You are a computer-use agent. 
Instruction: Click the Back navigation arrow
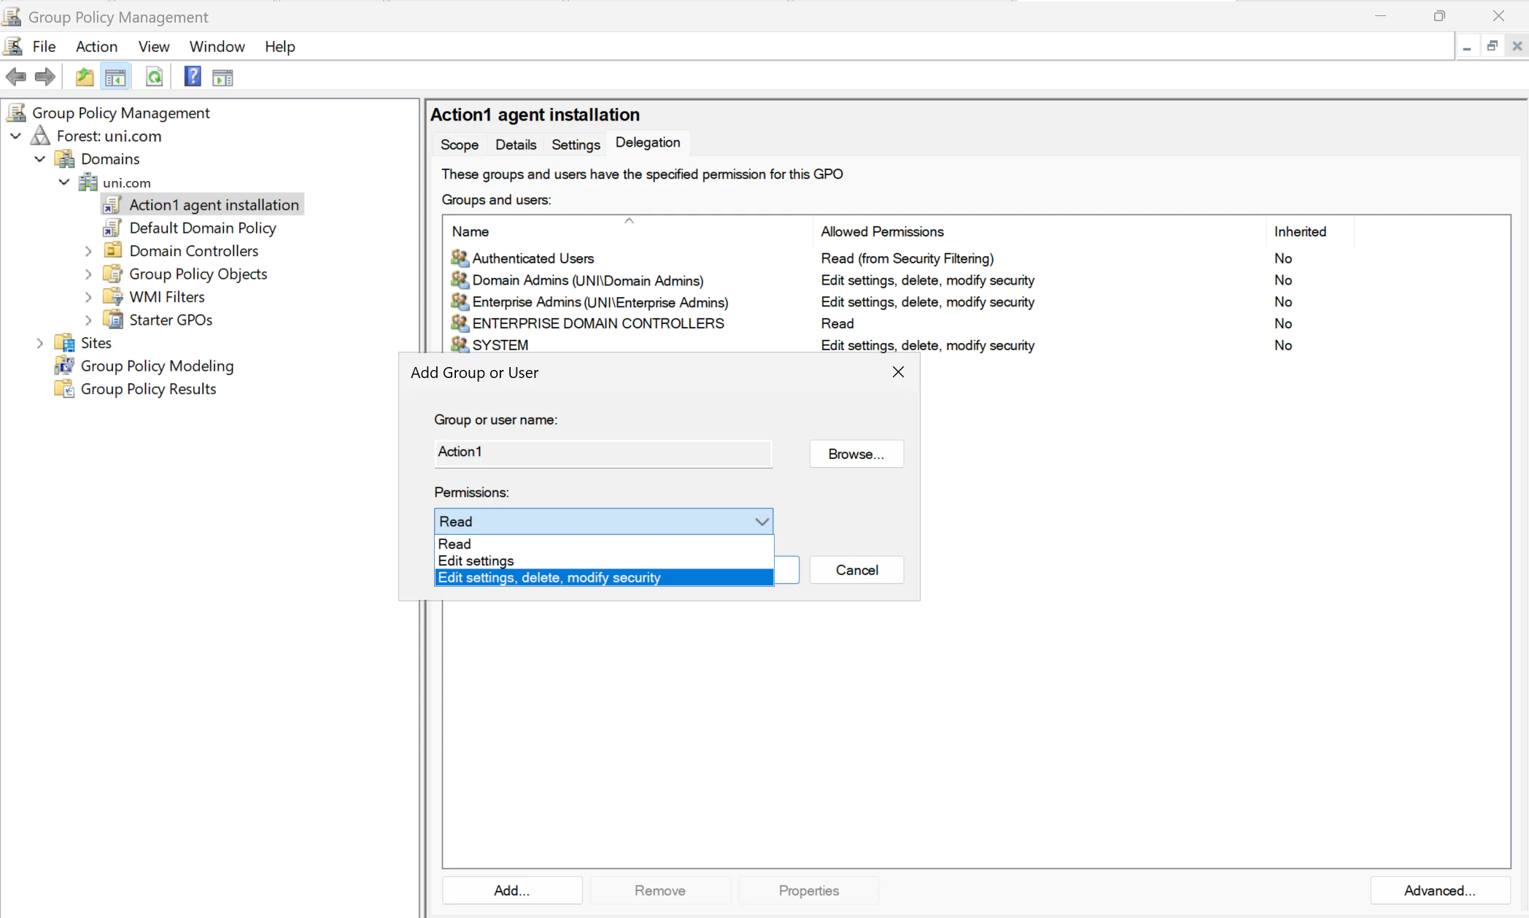16,77
